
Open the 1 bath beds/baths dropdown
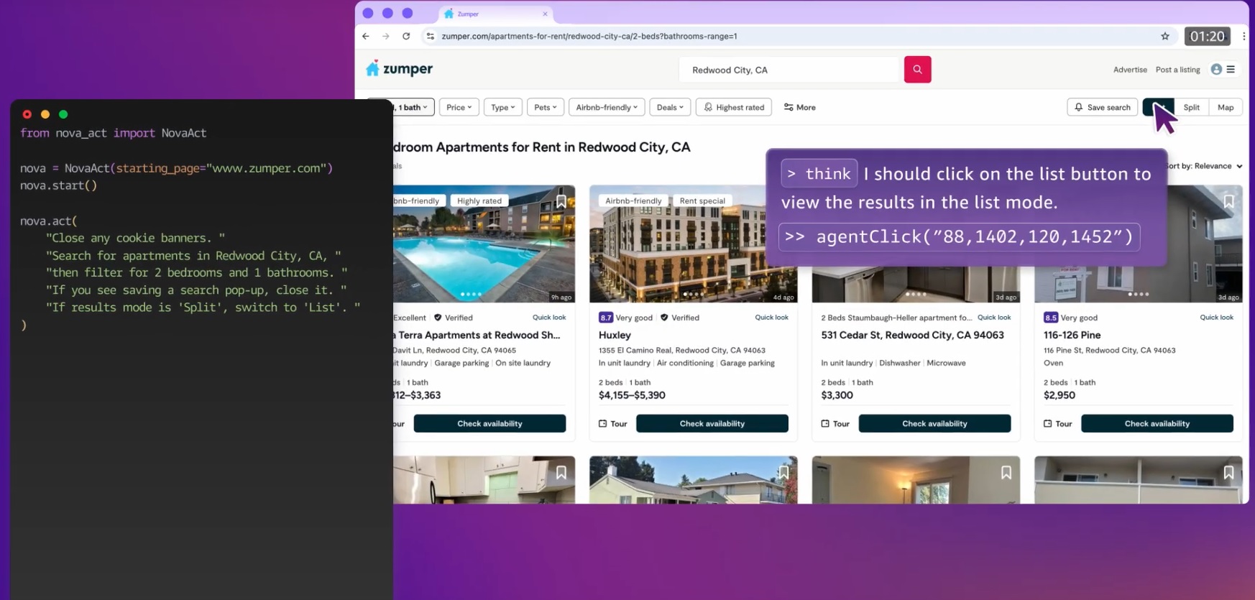[413, 107]
